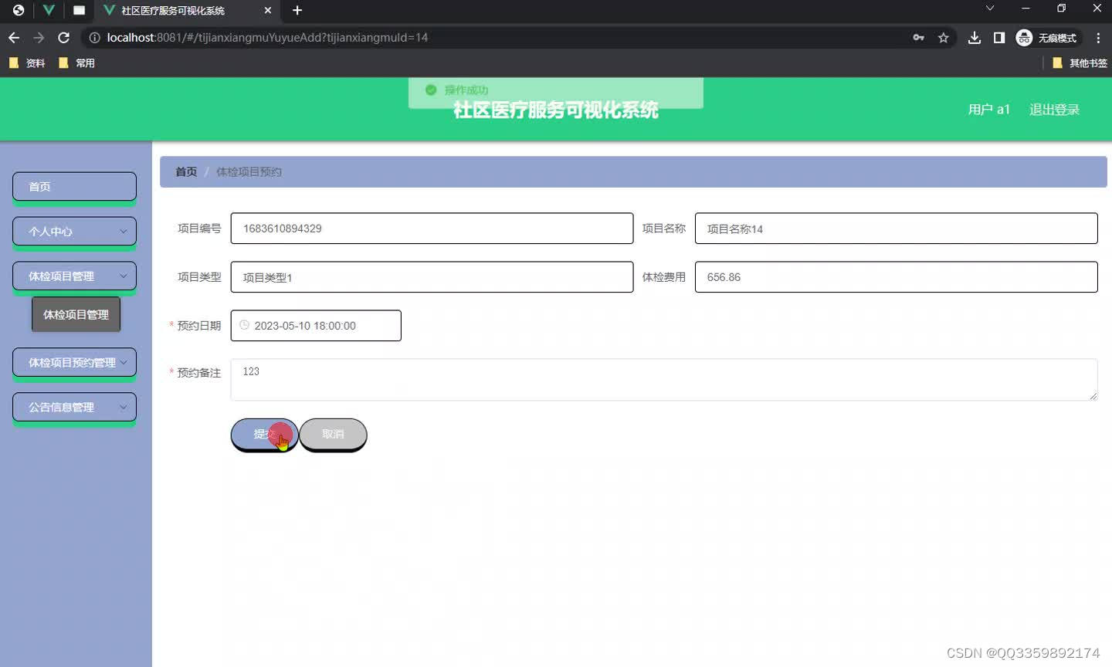Click the password key icon in address bar
1112x667 pixels.
click(918, 37)
